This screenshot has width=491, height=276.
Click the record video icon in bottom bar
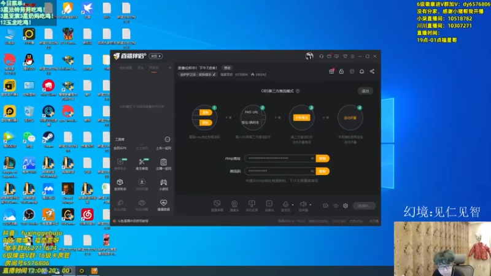tap(326, 206)
